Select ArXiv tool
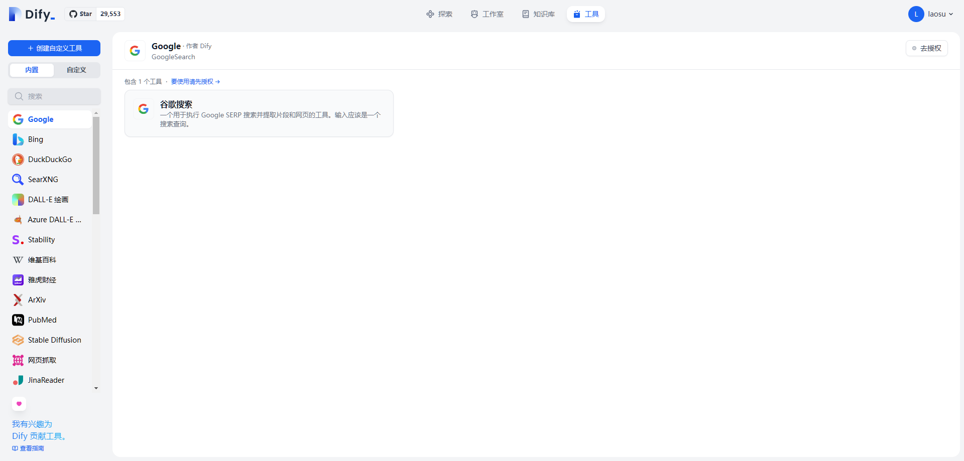This screenshot has width=964, height=461. (x=50, y=300)
